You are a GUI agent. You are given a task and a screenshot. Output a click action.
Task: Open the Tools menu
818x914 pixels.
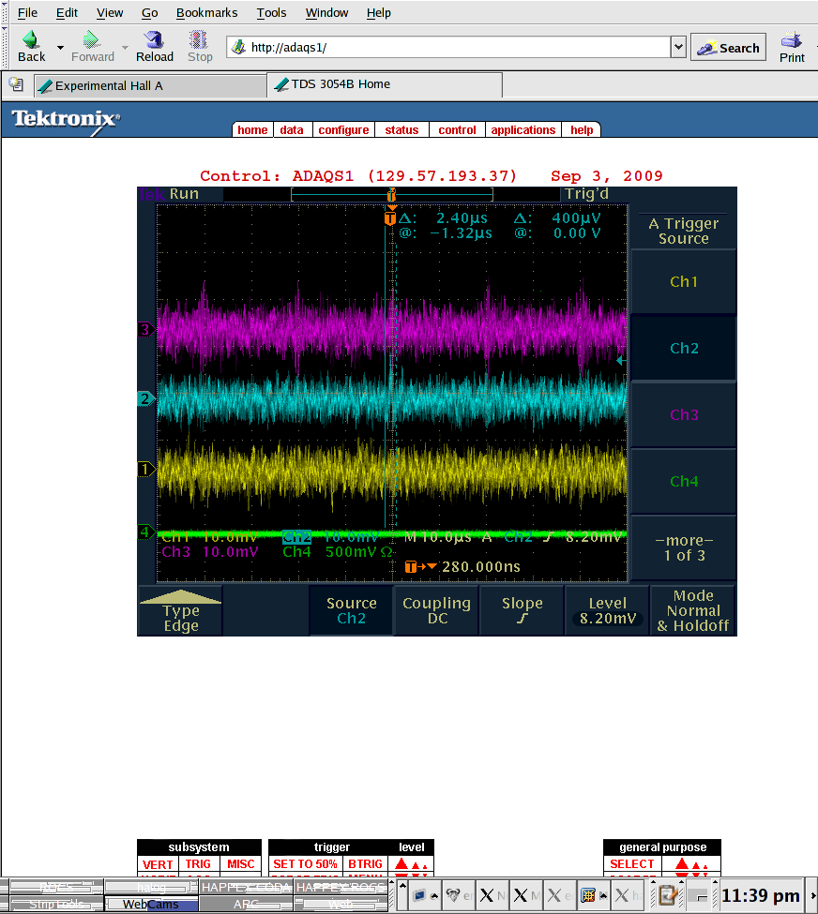point(271,12)
